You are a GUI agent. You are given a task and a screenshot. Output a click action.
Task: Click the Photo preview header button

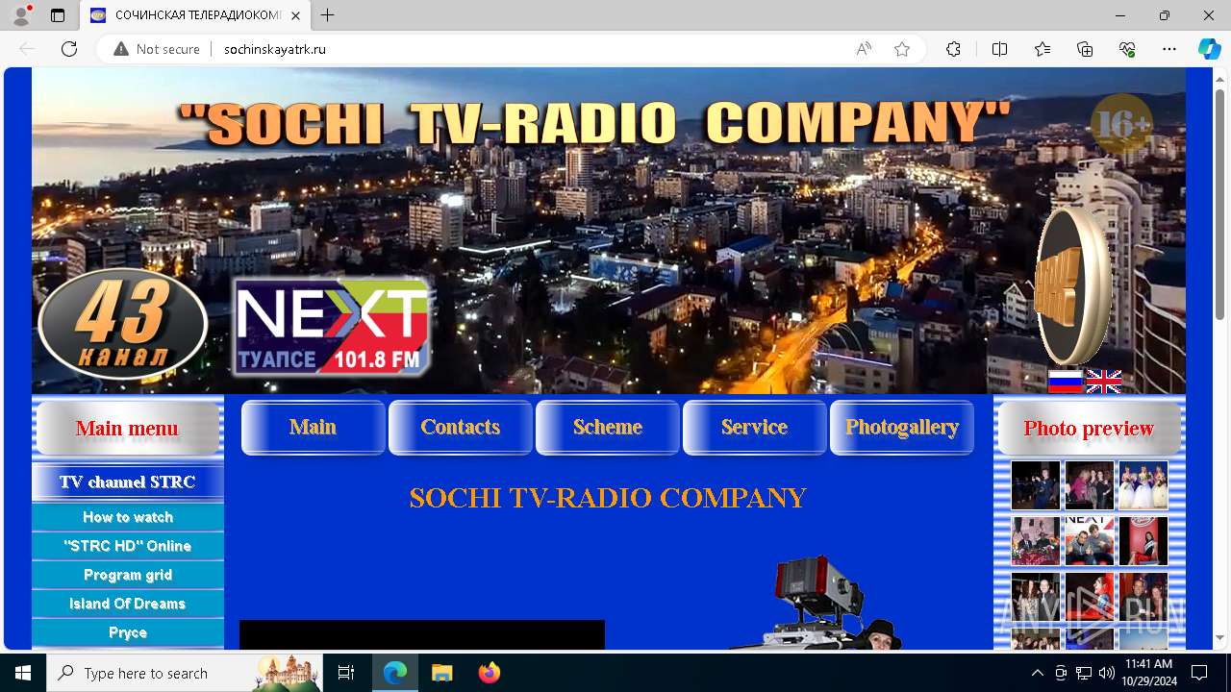coord(1089,428)
